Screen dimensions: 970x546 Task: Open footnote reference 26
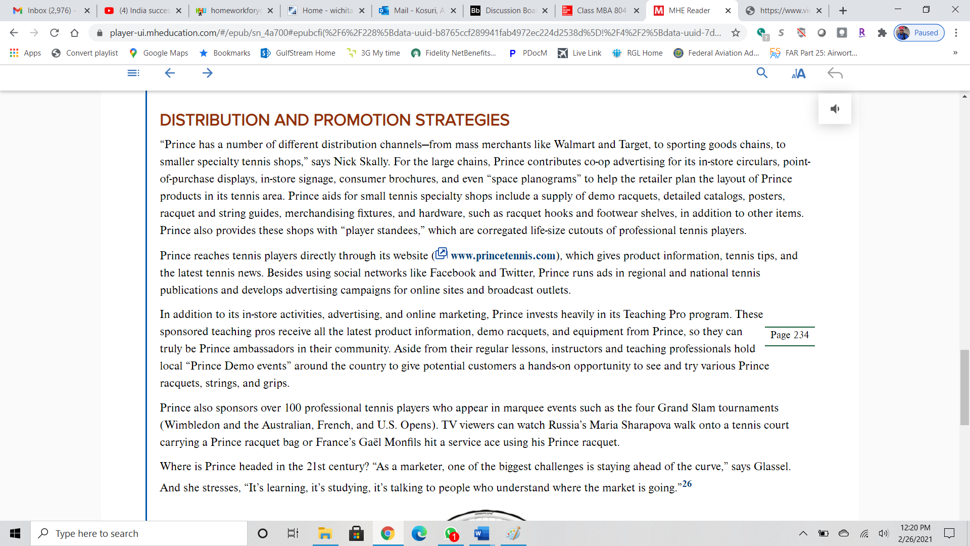click(687, 484)
